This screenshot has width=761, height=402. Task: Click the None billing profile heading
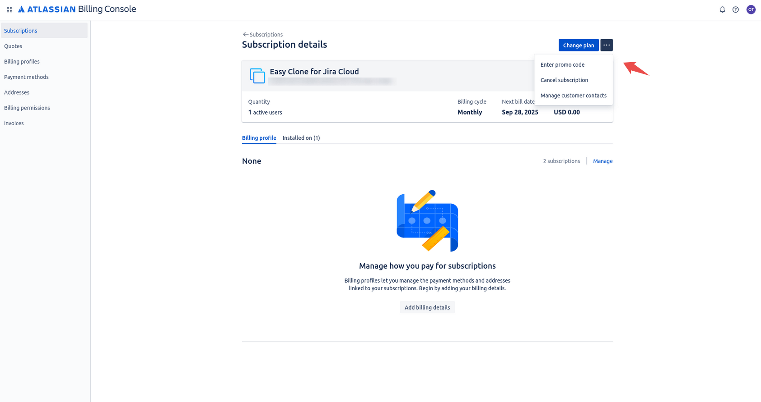(252, 161)
